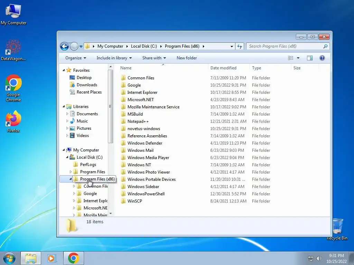Open recent pages dropdown beside Forward button

(81, 47)
